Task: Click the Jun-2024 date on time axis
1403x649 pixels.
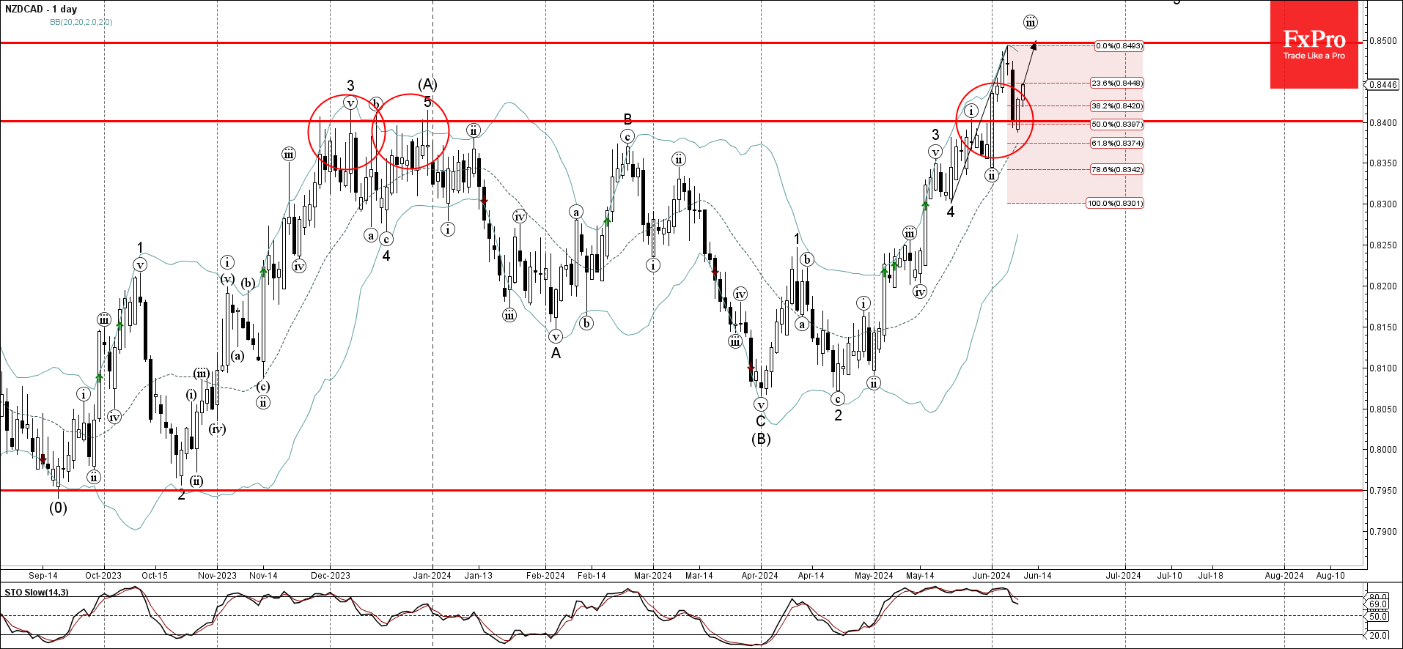Action: [x=992, y=576]
